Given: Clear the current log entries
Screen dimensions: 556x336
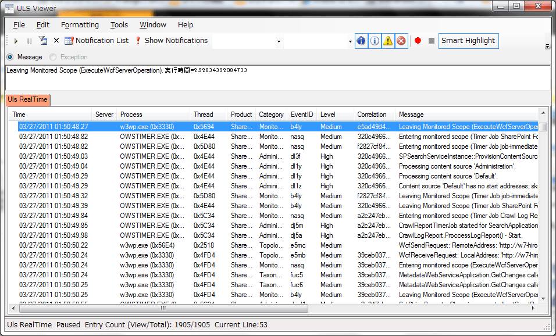Looking at the screenshot, I should (x=55, y=41).
